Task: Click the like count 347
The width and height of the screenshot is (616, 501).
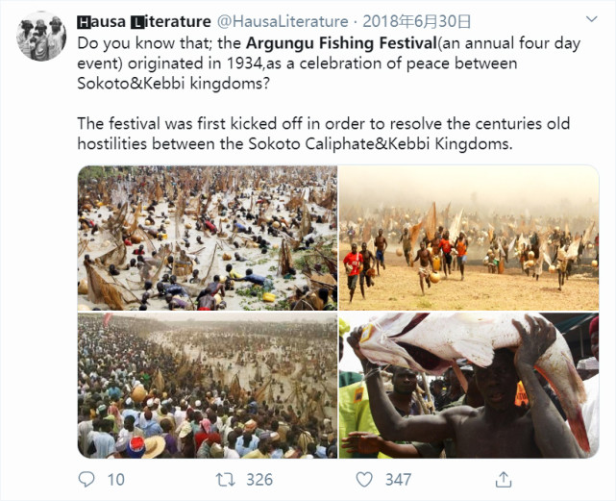Action: [x=397, y=479]
